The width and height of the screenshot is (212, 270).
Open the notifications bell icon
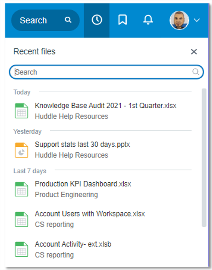tap(148, 20)
